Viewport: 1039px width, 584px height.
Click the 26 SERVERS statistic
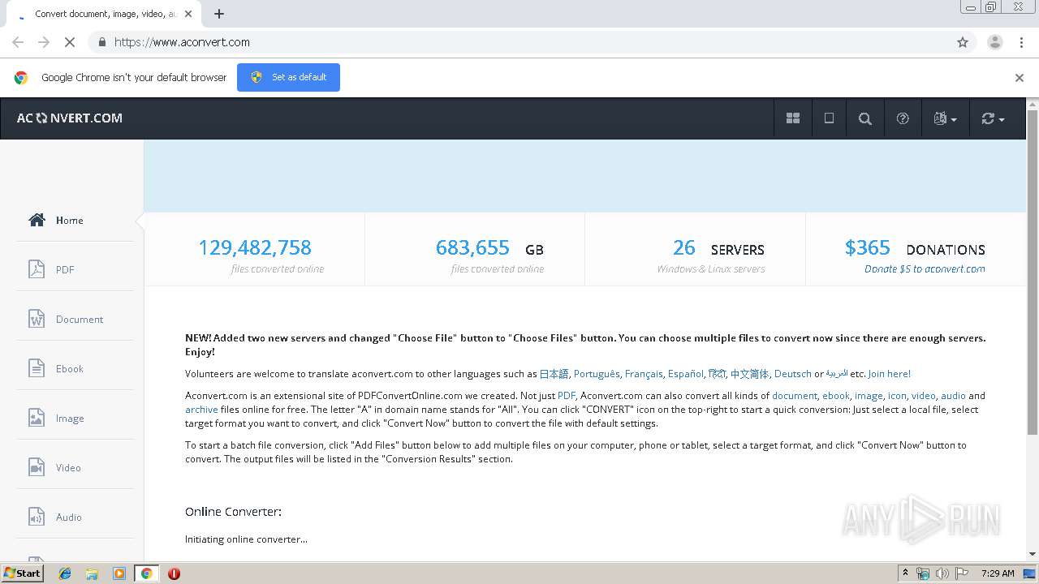[x=718, y=248]
